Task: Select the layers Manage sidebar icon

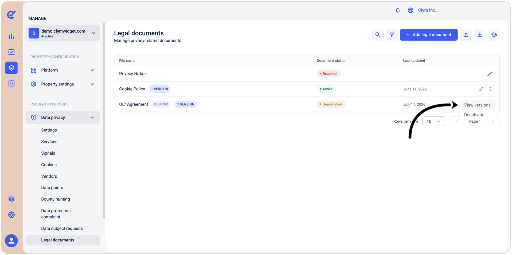Action: click(x=11, y=68)
